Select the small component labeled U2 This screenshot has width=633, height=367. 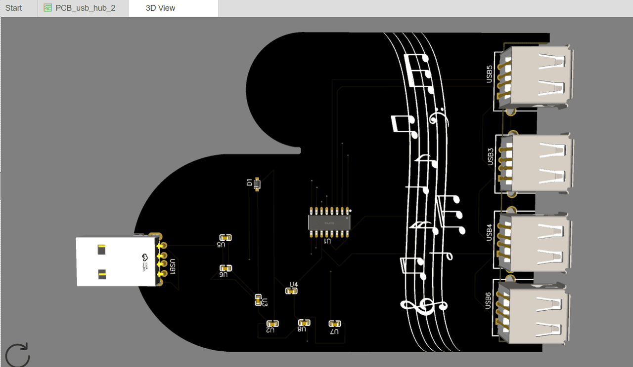(272, 324)
